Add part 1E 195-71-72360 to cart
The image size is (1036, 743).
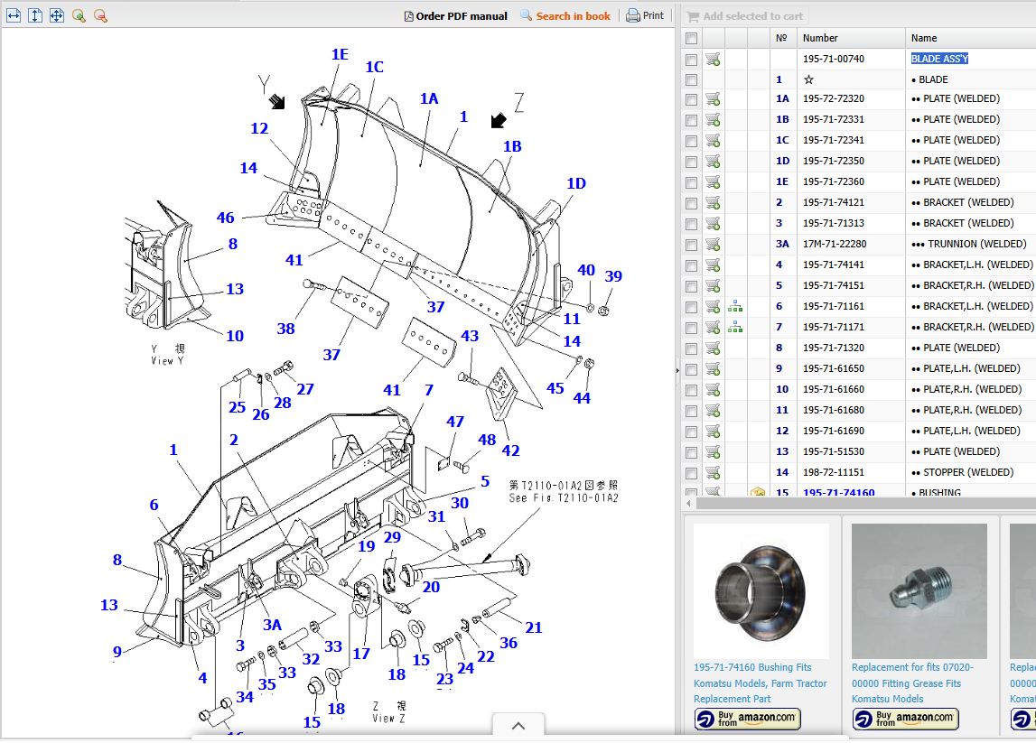(713, 181)
